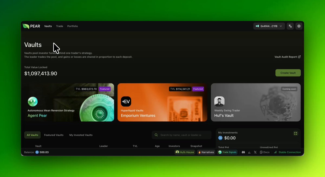Viewport: 325px width, 177px height.
Task: Open the settings gear icon
Action: (299, 26)
